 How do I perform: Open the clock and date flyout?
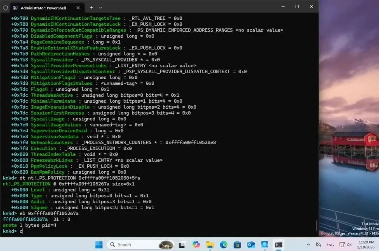[366, 244]
